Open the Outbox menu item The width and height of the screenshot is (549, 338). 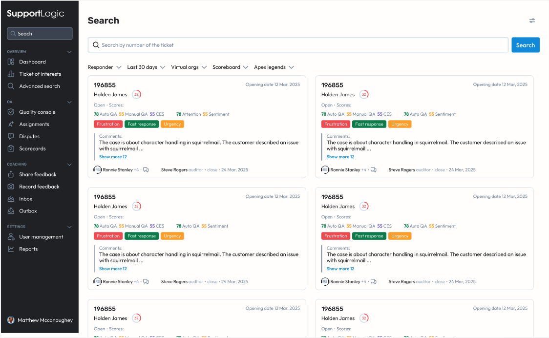[x=28, y=211]
